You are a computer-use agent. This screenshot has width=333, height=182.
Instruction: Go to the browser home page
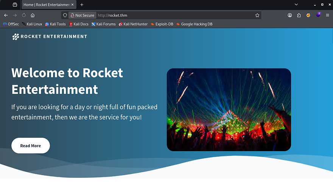tap(33, 16)
